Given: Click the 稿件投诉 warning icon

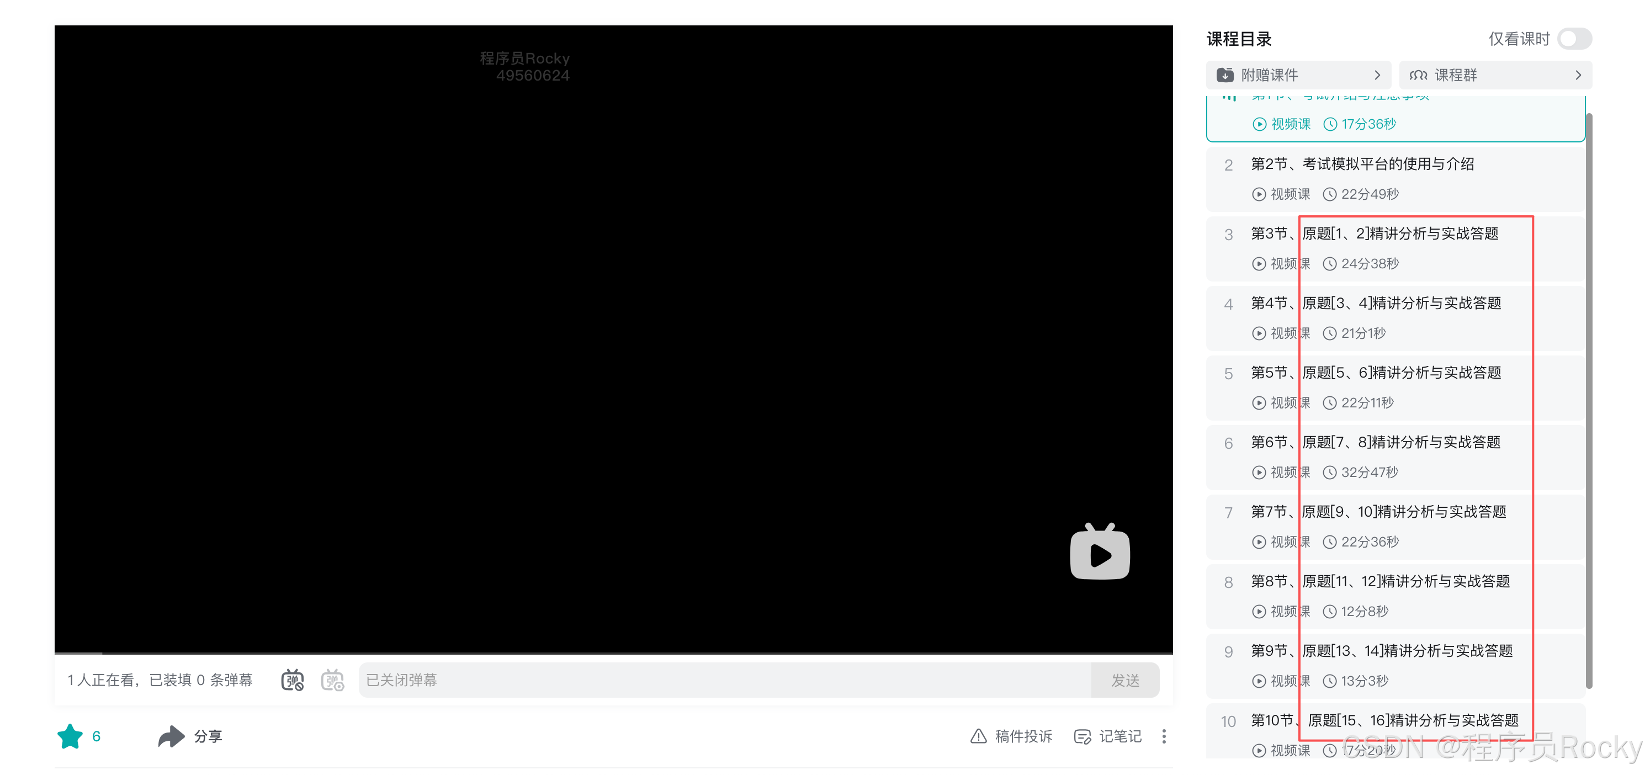Looking at the screenshot, I should (x=978, y=736).
